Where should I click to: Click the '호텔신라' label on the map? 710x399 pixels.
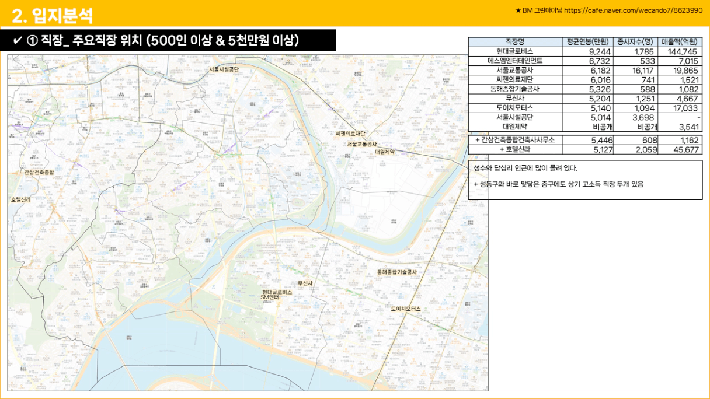[x=21, y=199]
